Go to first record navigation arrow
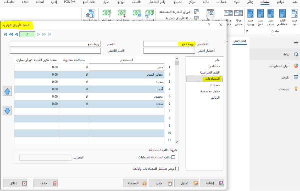 point(5,34)
